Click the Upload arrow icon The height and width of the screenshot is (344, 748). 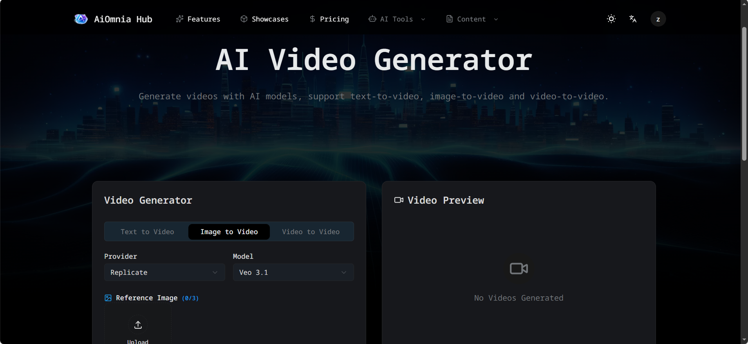(138, 324)
